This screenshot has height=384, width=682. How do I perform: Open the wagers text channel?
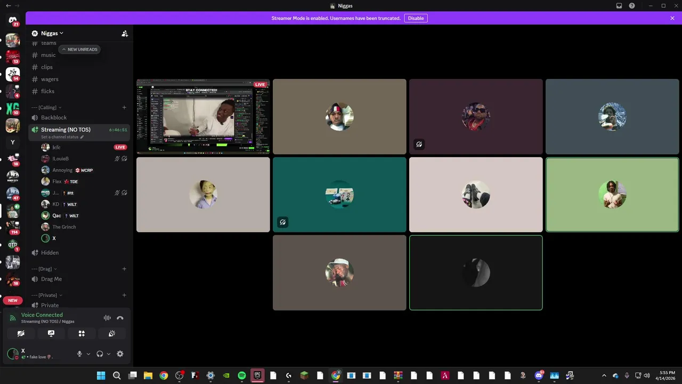click(x=79, y=79)
